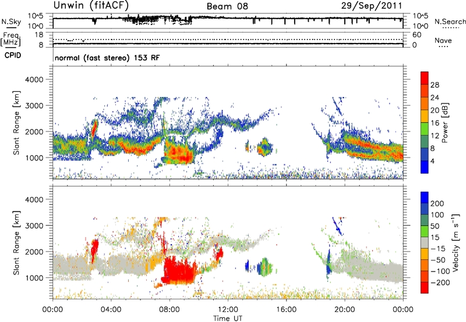Click the '04:00' time tick label

[x=111, y=310]
